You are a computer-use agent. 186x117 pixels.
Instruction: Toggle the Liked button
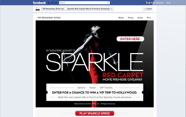(x=148, y=9)
